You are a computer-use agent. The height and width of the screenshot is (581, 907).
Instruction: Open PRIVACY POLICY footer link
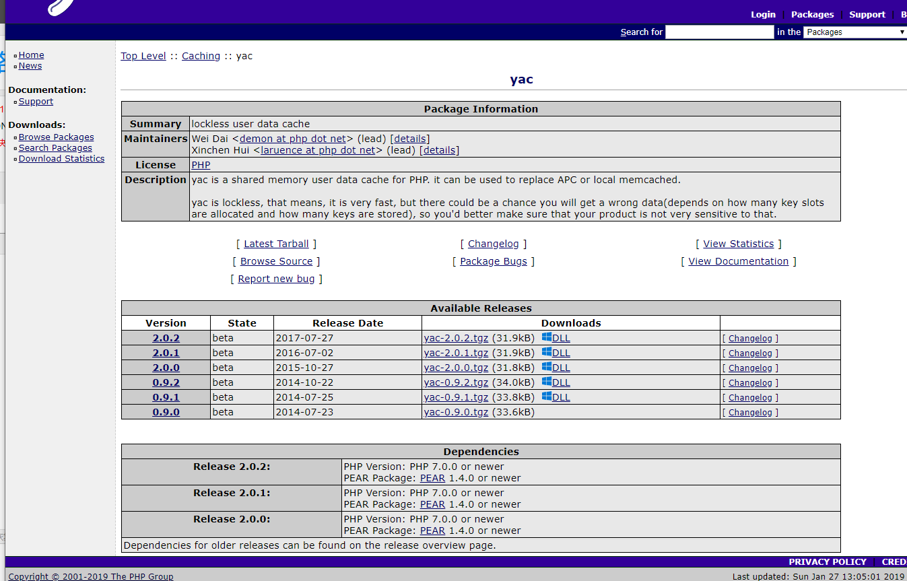[828, 561]
